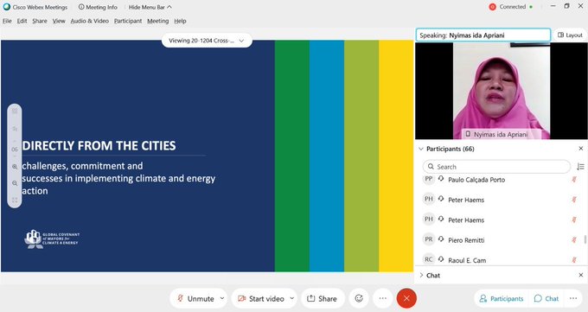The width and height of the screenshot is (588, 312).
Task: Click the Share button
Action: [x=323, y=298]
